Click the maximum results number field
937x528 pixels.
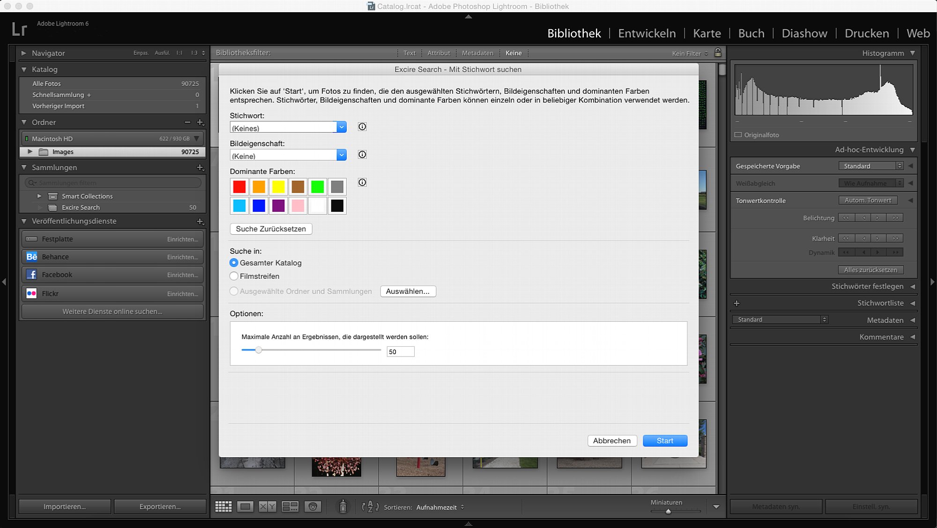click(x=401, y=352)
